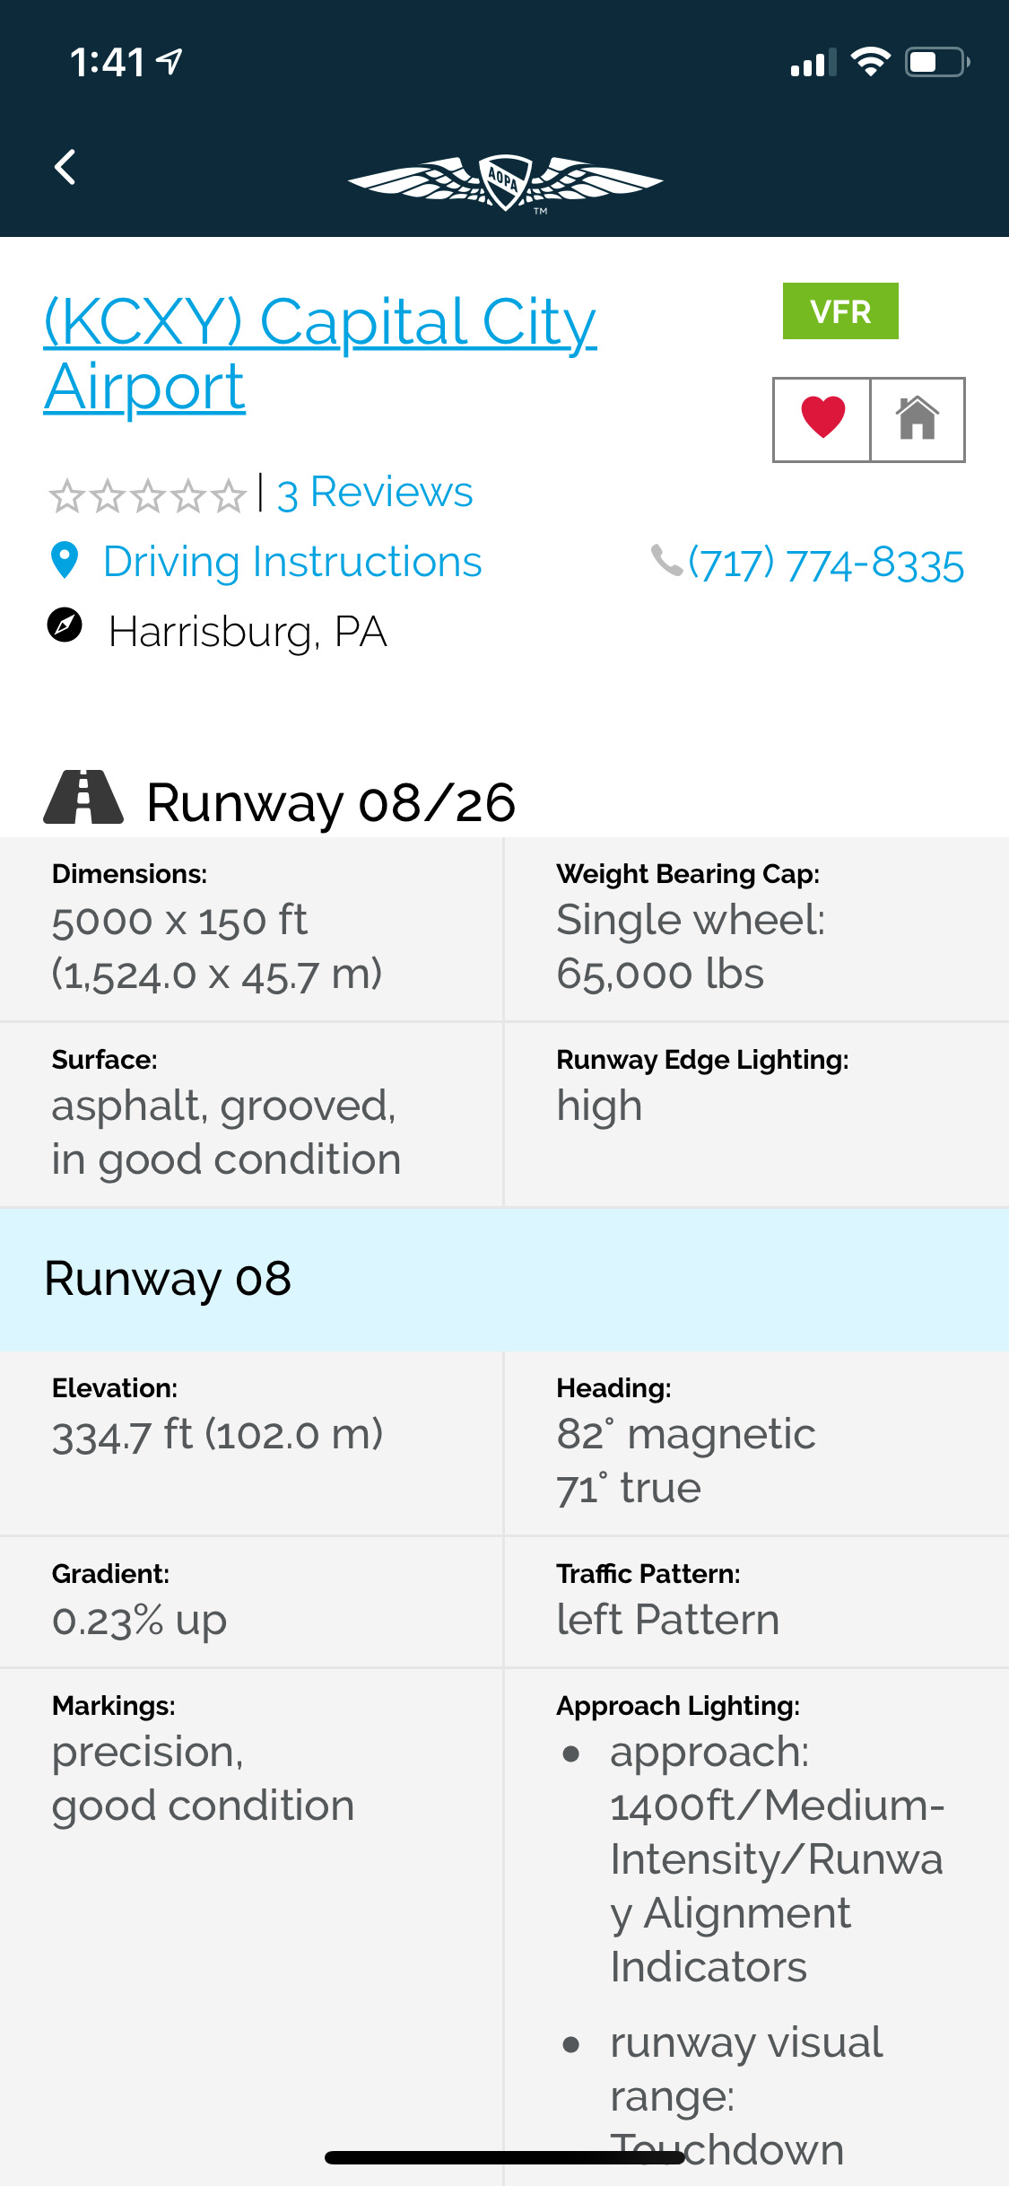Tap the green VFR badge
This screenshot has height=2186, width=1009.
coord(840,311)
